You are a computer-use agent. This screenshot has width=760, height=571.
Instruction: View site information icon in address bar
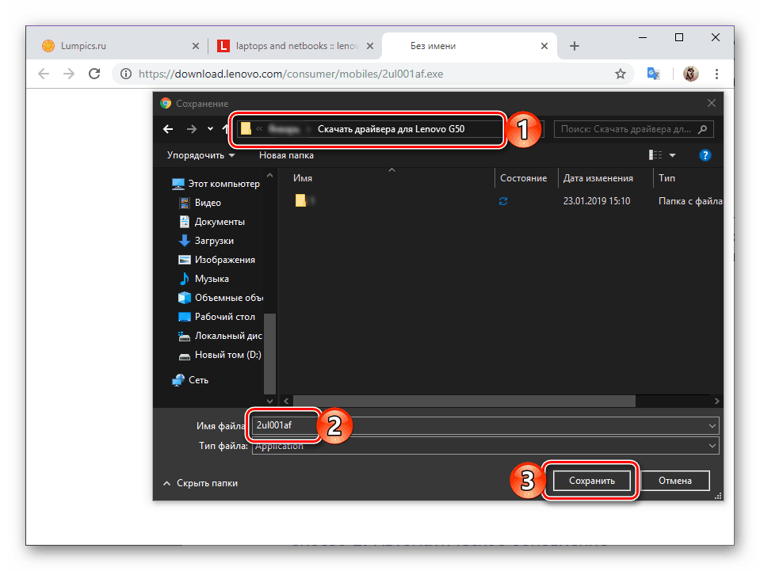coord(126,74)
